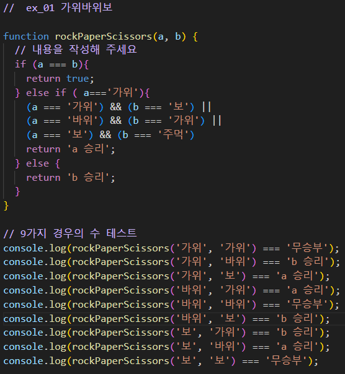The height and width of the screenshot is (374, 345).
Task: Click the 'function' keyword
Action: pyautogui.click(x=26, y=37)
